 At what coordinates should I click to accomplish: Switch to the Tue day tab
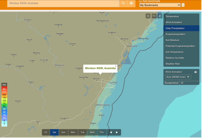coord(83,132)
